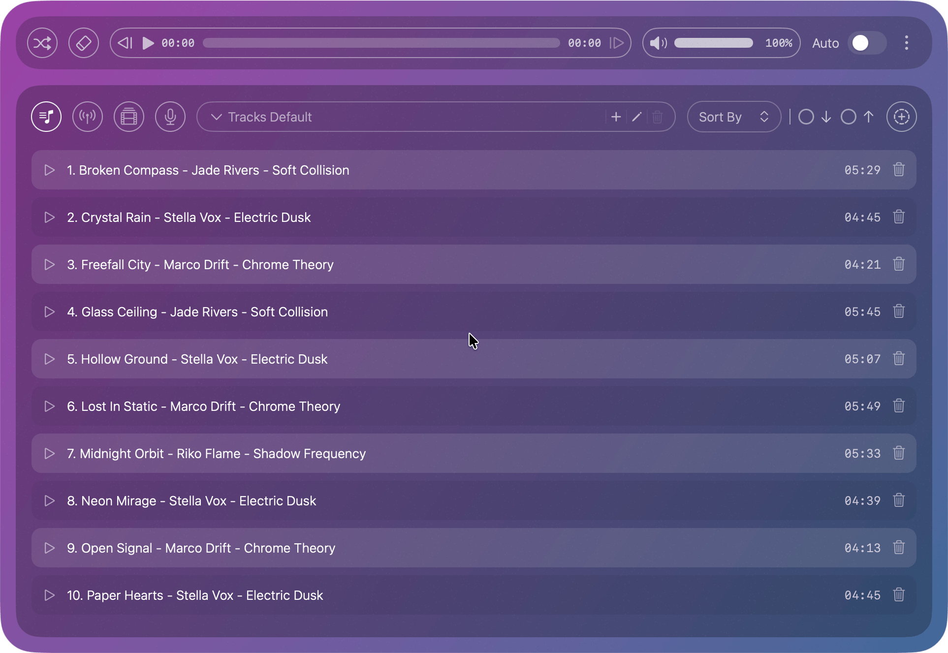Image resolution: width=948 pixels, height=653 pixels.
Task: Edit the playlist name with the pencil icon
Action: (x=636, y=117)
